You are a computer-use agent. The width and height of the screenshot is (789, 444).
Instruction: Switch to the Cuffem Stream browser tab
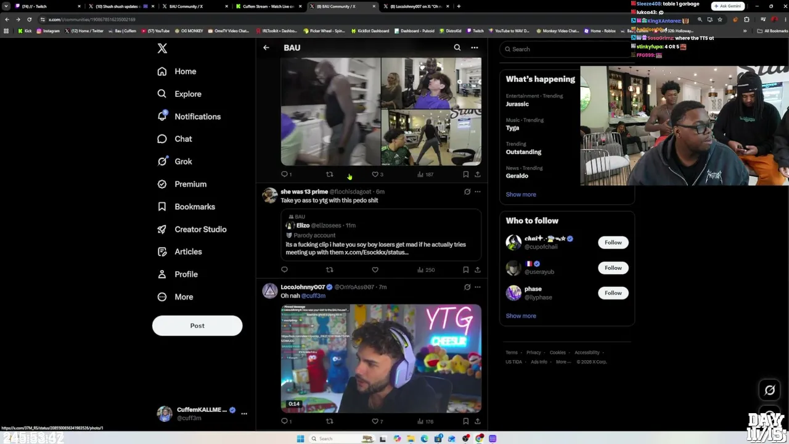269,6
